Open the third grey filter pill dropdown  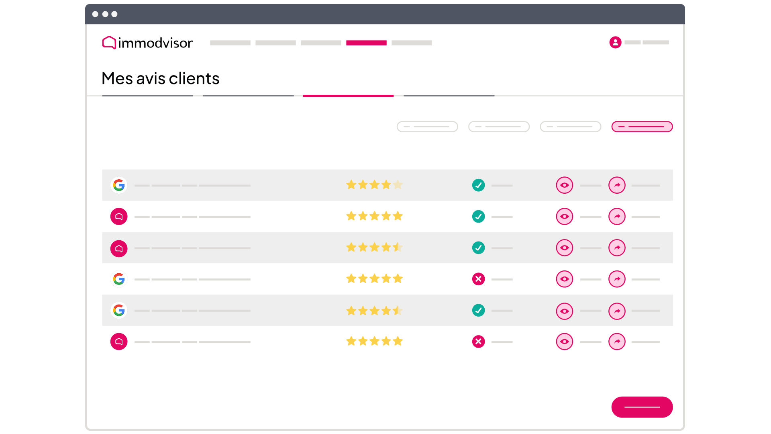point(570,127)
